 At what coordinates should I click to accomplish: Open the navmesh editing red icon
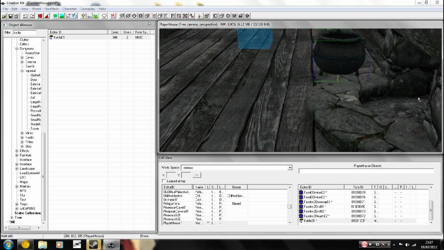click(x=113, y=16)
